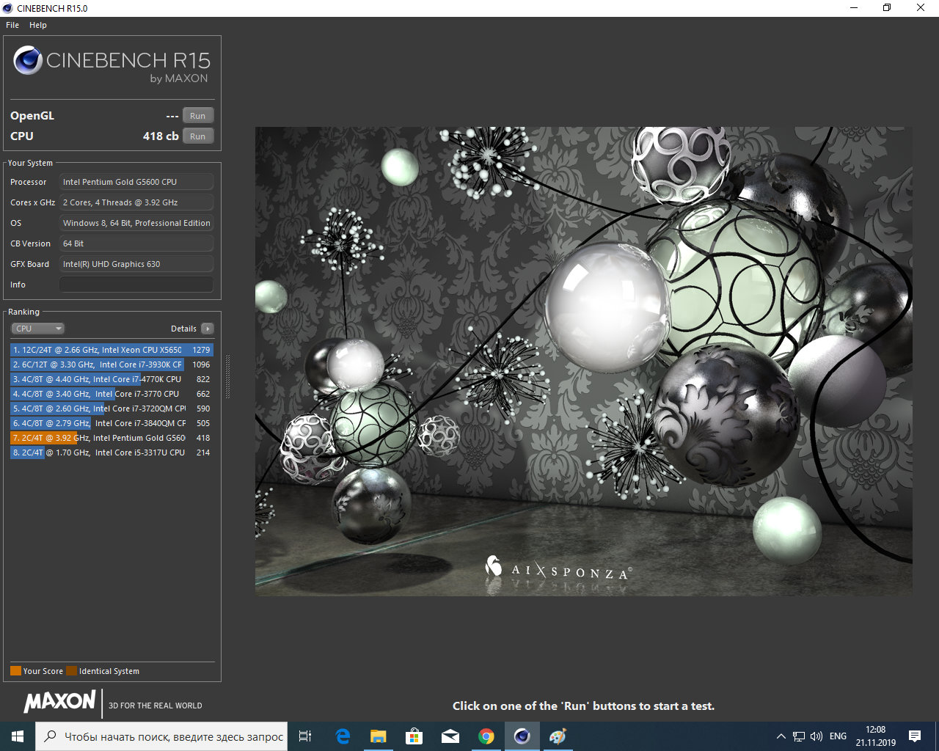Expand ranking Details arrow button
Viewport: 939px width, 751px height.
point(208,329)
